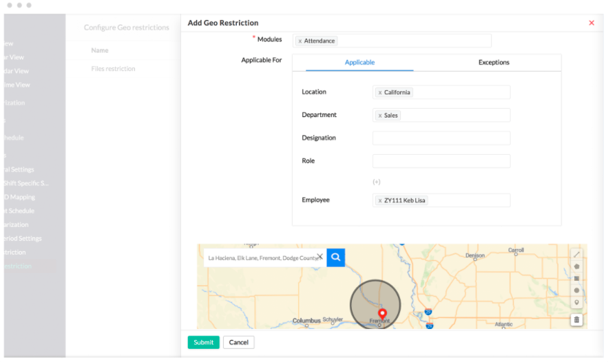This screenshot has width=608, height=362.
Task: Submit the geo restriction form
Action: coord(203,342)
